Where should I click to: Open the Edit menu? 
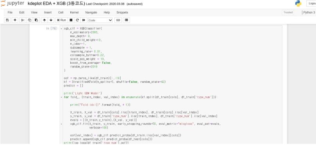click(x=22, y=12)
